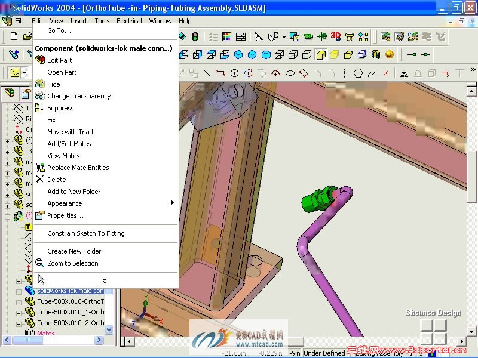Viewport: 478px width, 358px height.
Task: Expand the Tube-500X.010_1-Orth tree node
Action: click(19, 313)
